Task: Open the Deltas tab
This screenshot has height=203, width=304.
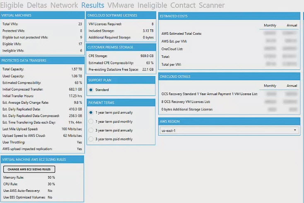Action: pyautogui.click(x=37, y=5)
